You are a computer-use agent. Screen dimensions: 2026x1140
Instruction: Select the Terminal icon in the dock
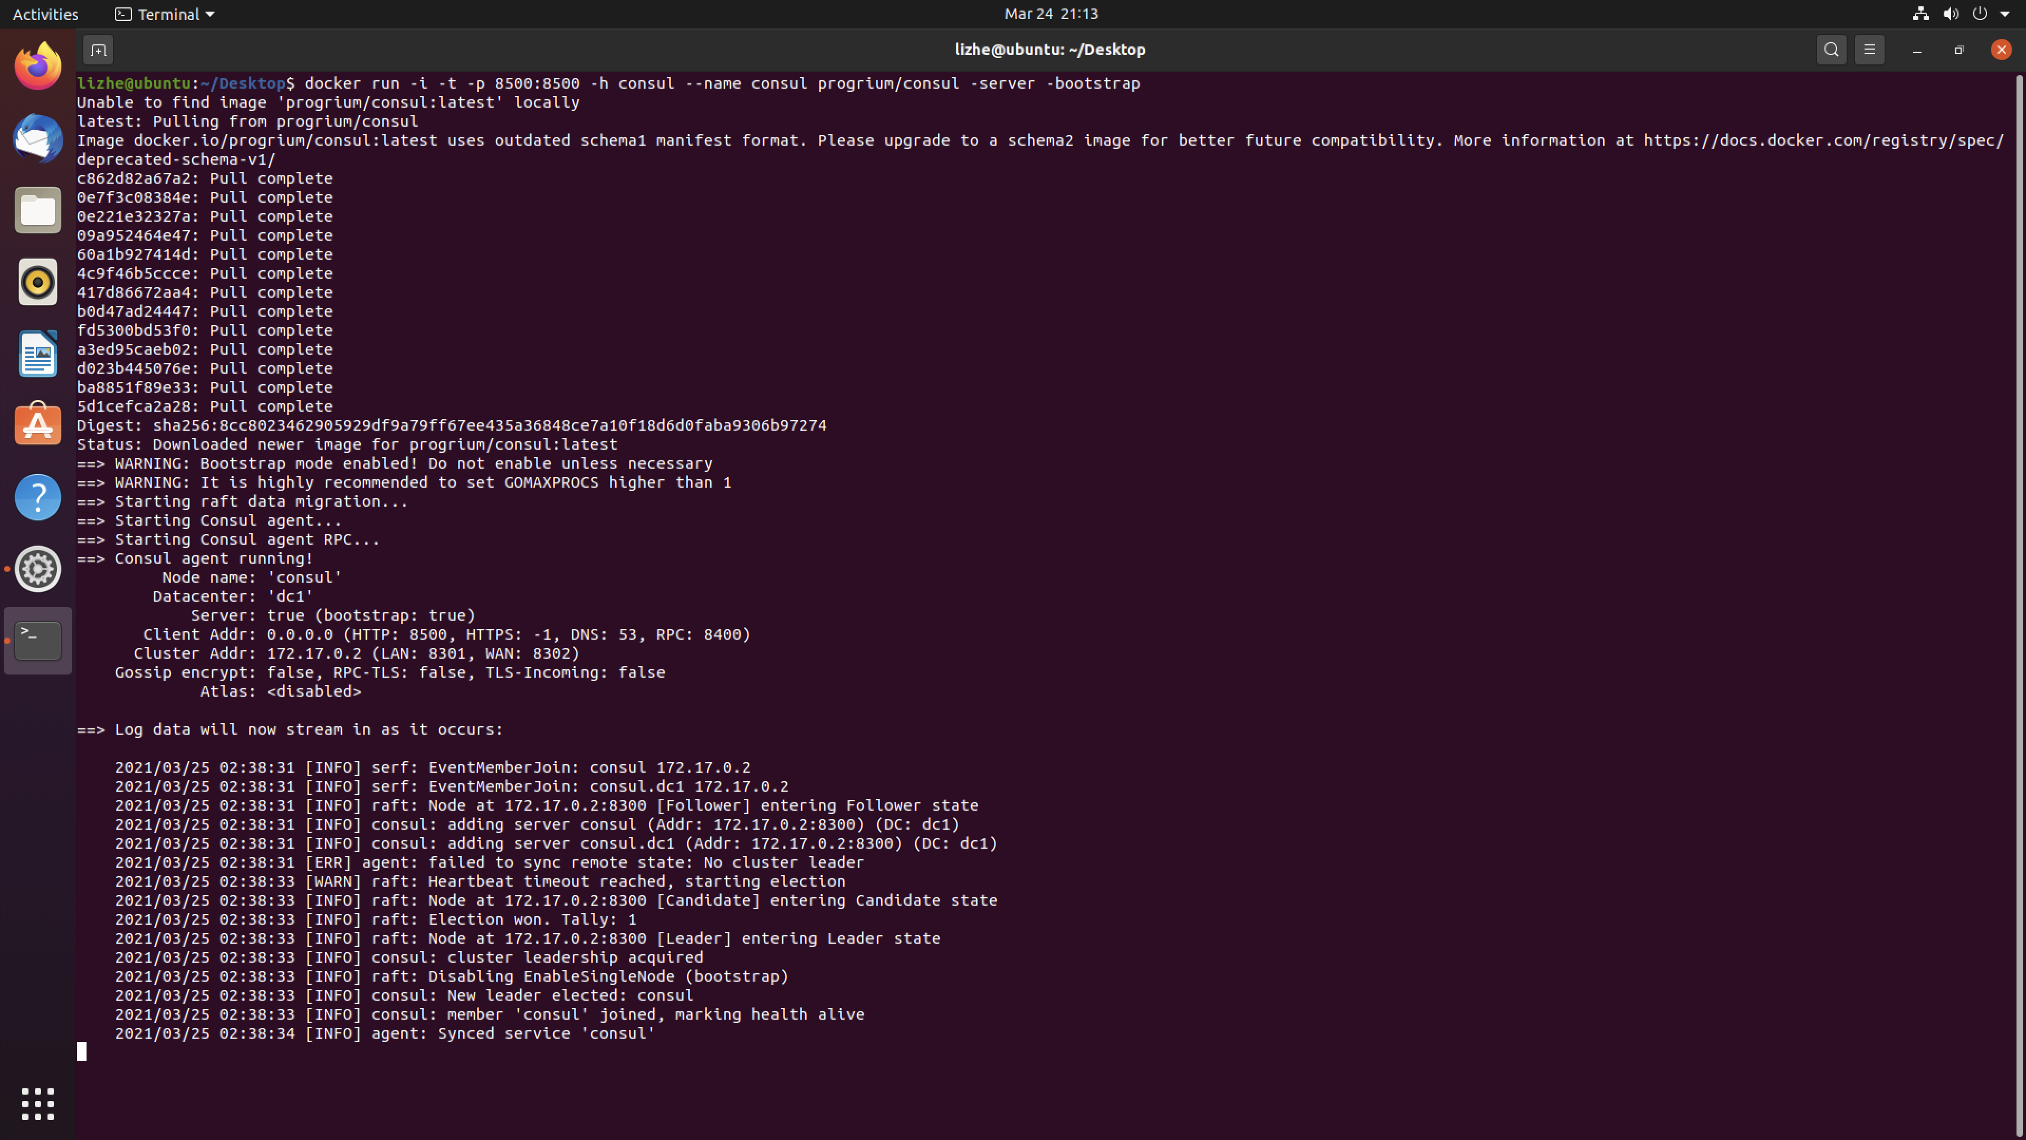pos(38,640)
